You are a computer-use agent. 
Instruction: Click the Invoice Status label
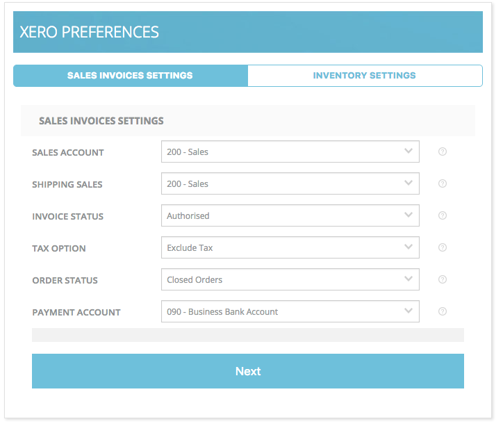coord(67,217)
